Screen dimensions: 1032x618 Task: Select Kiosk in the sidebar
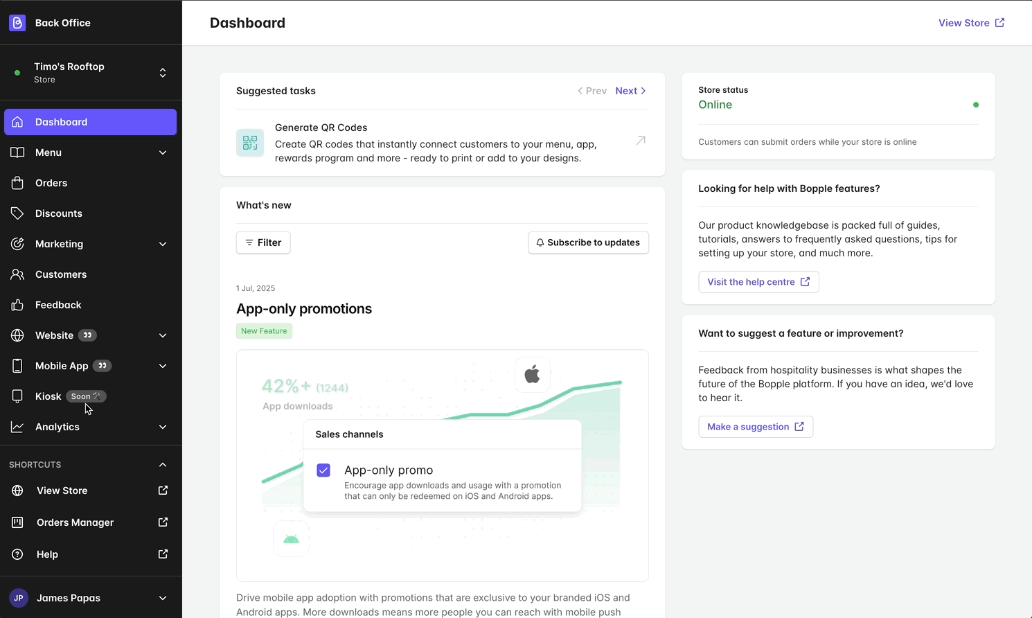[48, 396]
